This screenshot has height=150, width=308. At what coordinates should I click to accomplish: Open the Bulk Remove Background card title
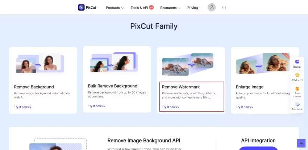pyautogui.click(x=113, y=86)
